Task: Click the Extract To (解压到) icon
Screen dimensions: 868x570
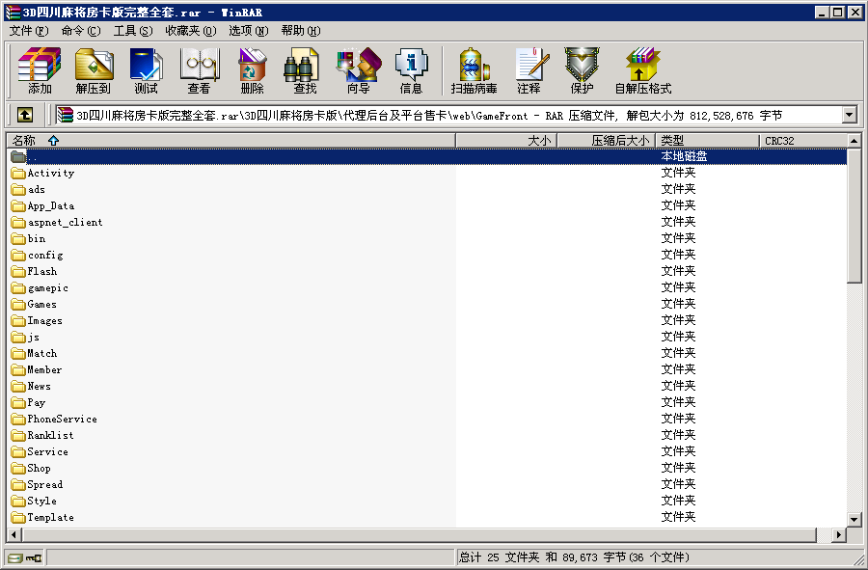Action: click(94, 70)
